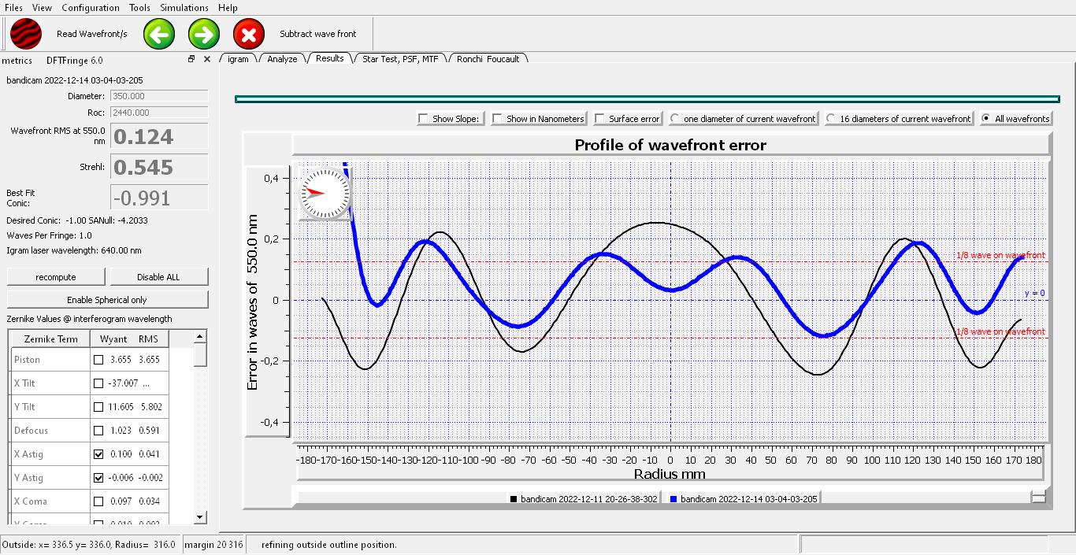The image size is (1076, 555).
Task: Click the Diameter input field
Action: click(x=158, y=96)
